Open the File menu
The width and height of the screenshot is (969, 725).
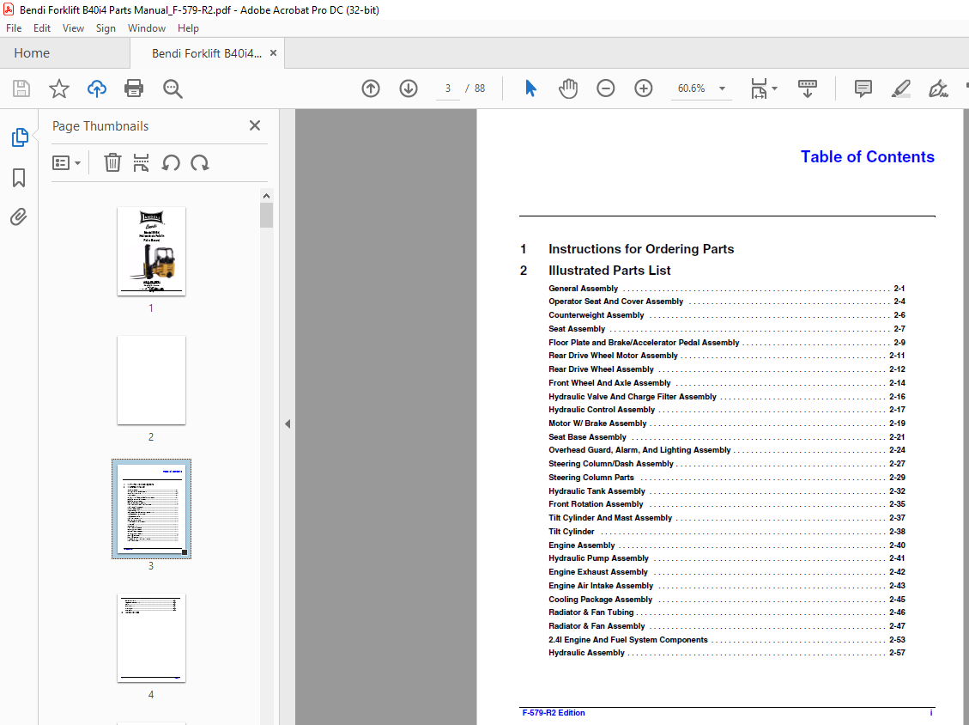(14, 28)
